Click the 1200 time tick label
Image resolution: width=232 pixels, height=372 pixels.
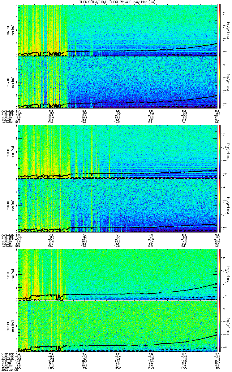18,367
